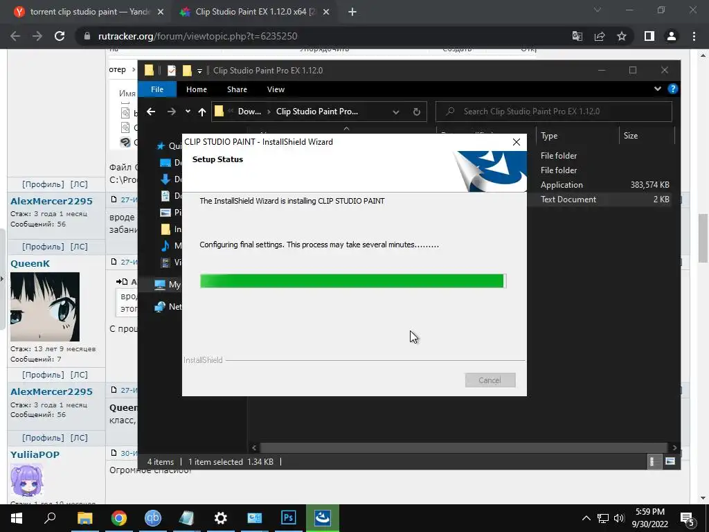Open taskbar search magnifier

[x=50, y=518]
